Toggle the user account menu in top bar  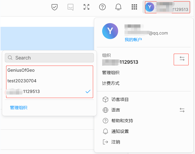[x=167, y=7]
